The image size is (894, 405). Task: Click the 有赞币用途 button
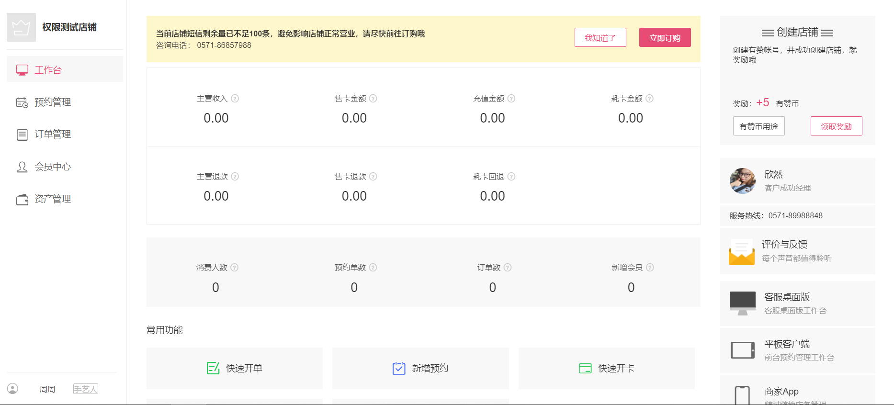(758, 126)
